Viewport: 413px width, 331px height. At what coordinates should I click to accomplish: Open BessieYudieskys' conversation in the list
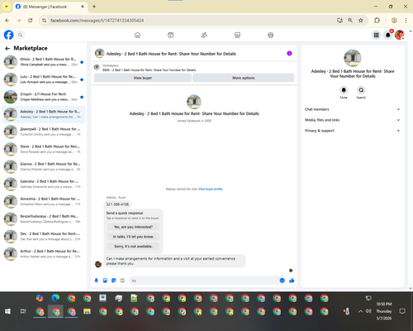(44, 218)
